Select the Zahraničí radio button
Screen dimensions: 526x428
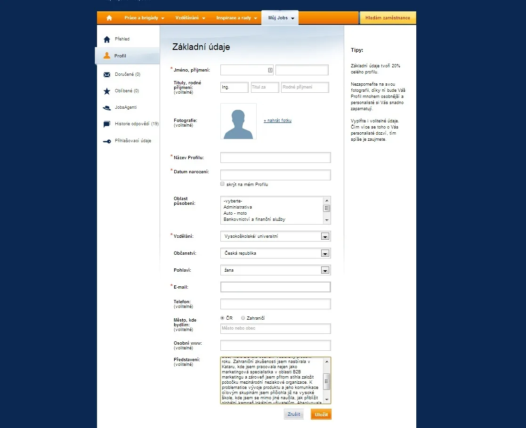(x=243, y=318)
